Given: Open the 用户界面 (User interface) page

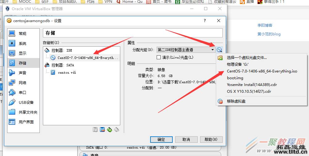Looking at the screenshot, I should tap(23, 122).
